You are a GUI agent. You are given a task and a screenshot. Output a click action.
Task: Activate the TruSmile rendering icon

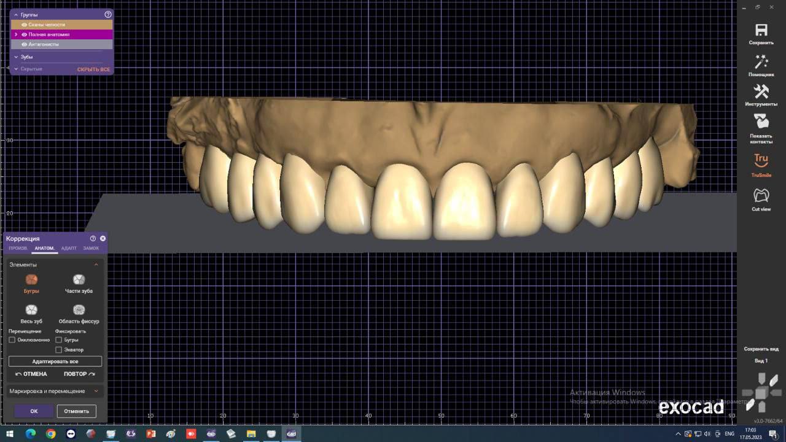point(761,160)
